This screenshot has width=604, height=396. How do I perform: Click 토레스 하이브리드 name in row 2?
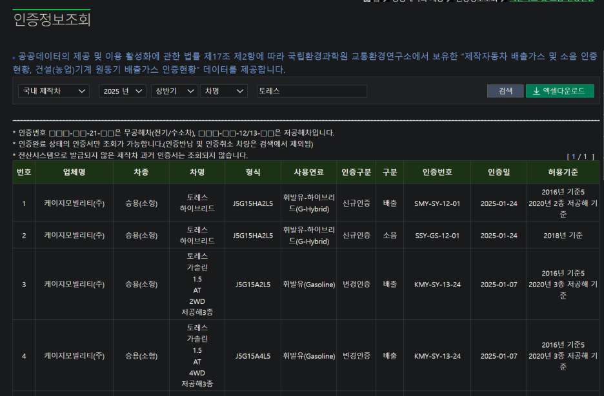point(197,235)
